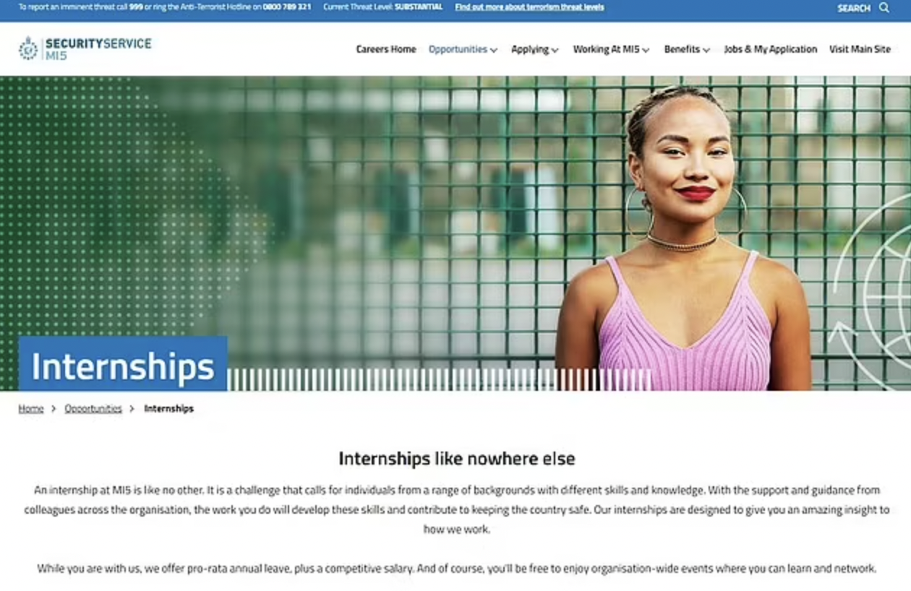Click the chevron separator after Home breadcrumb
This screenshot has width=911, height=591.
[x=54, y=409]
